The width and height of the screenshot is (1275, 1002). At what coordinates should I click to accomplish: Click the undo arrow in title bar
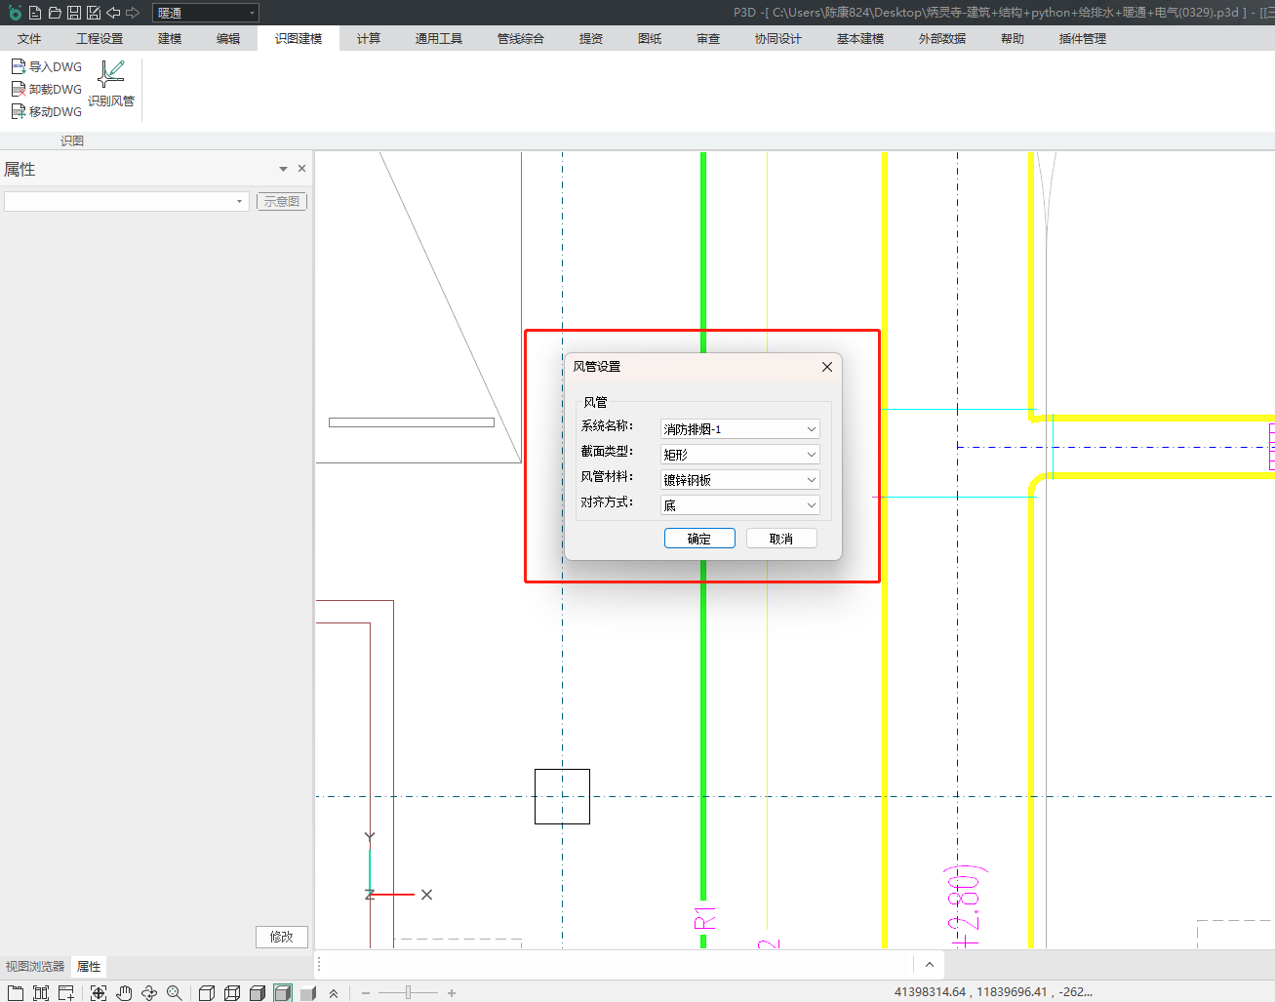[113, 13]
